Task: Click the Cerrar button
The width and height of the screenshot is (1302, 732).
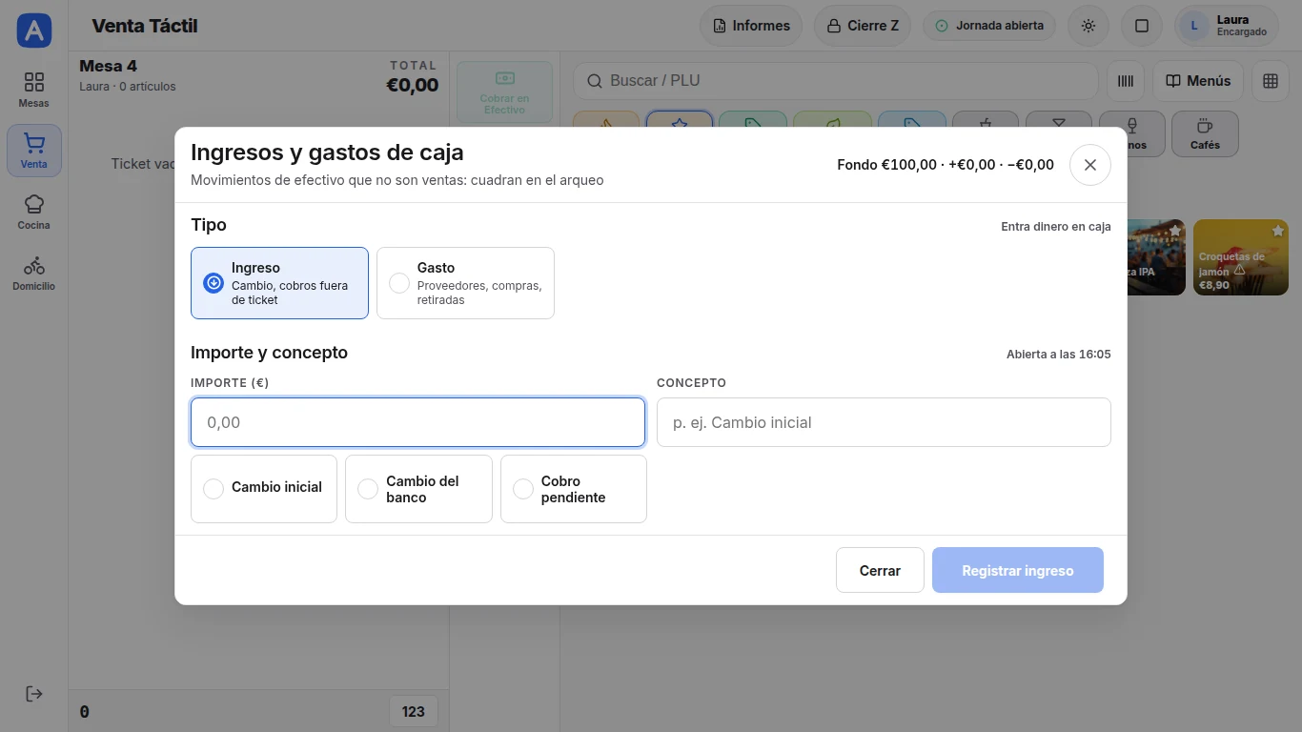Action: pos(880,570)
